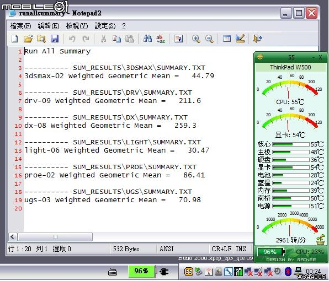Click the Redo arrow icon

pos(86,39)
